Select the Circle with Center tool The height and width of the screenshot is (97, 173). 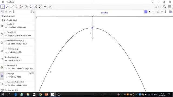[x=26, y=6]
